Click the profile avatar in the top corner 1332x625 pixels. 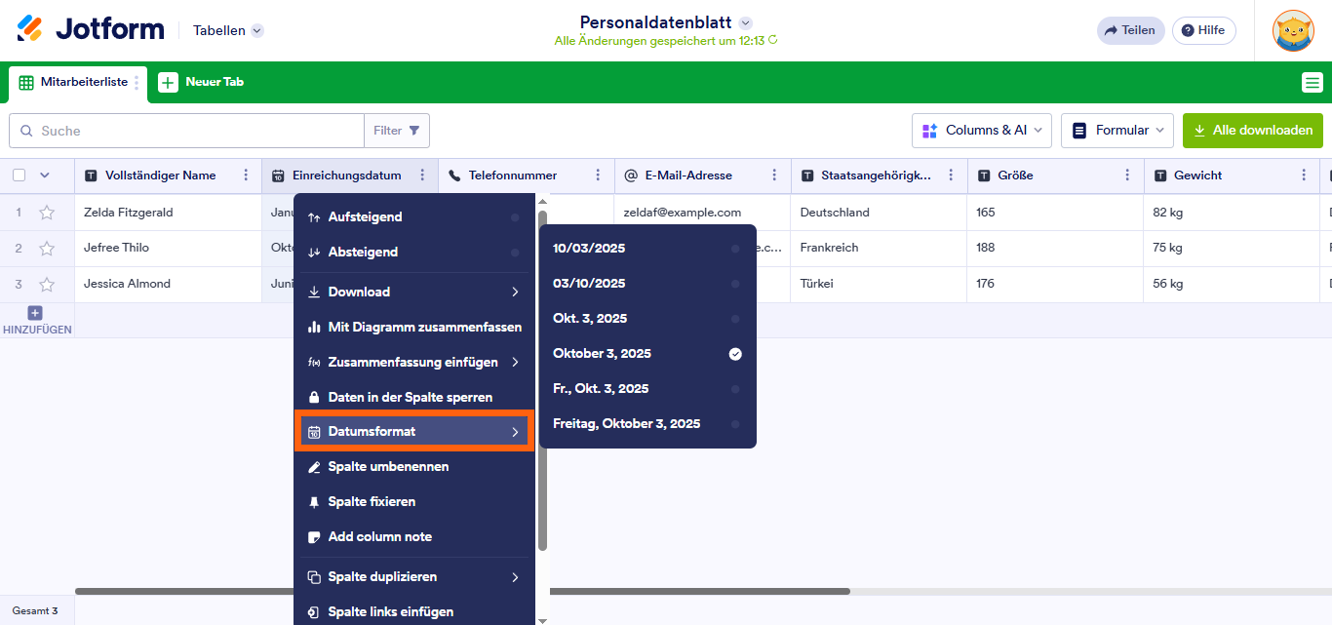(x=1292, y=30)
